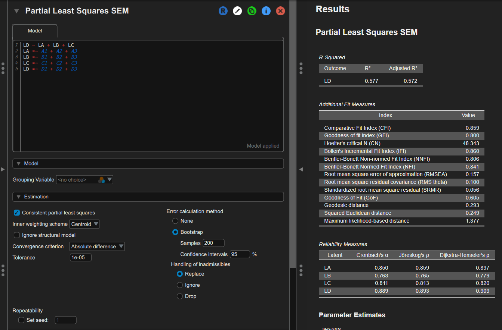
Task: Disable Consistent partial least squares checkbox
Action: [x=17, y=213]
